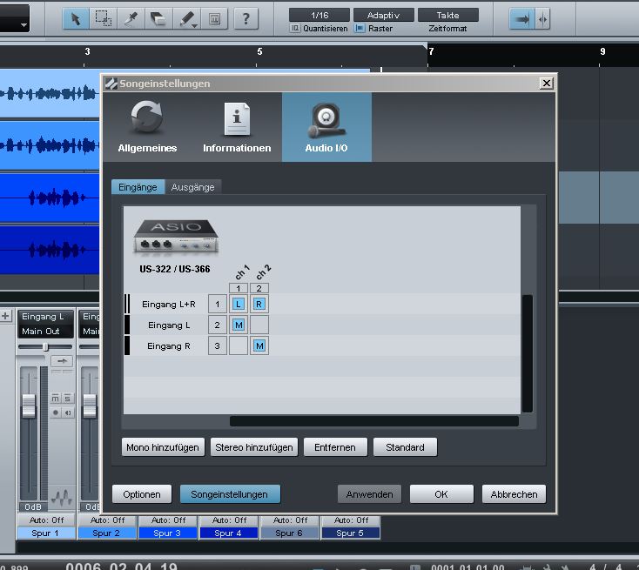
Task: Open the Audio I/O page icon
Action: coord(326,127)
